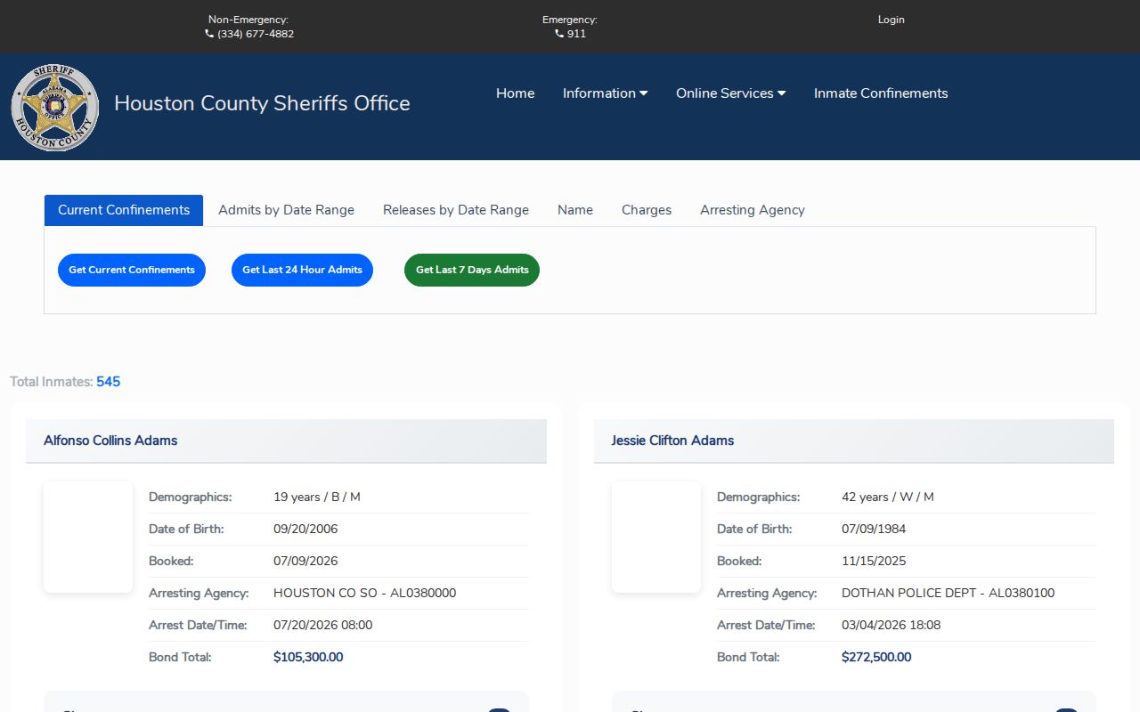1140x712 pixels.
Task: Open Jessie Clifton Adams' inmate photo
Action: pyautogui.click(x=656, y=537)
